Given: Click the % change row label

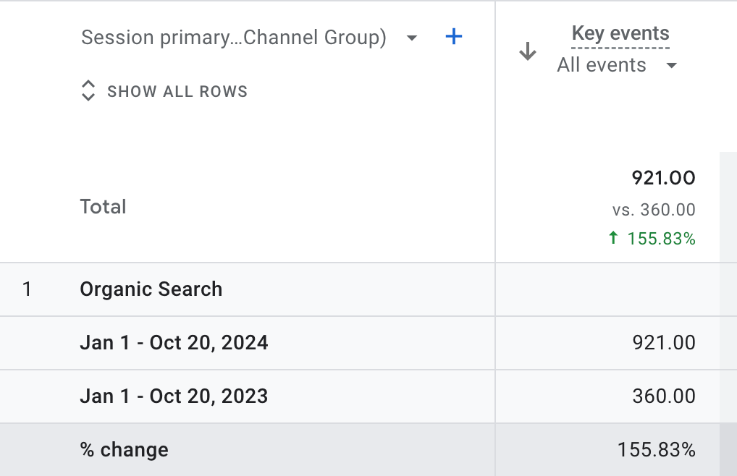Looking at the screenshot, I should 124,450.
